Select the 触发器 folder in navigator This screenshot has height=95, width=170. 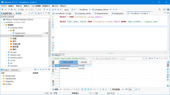point(15,47)
